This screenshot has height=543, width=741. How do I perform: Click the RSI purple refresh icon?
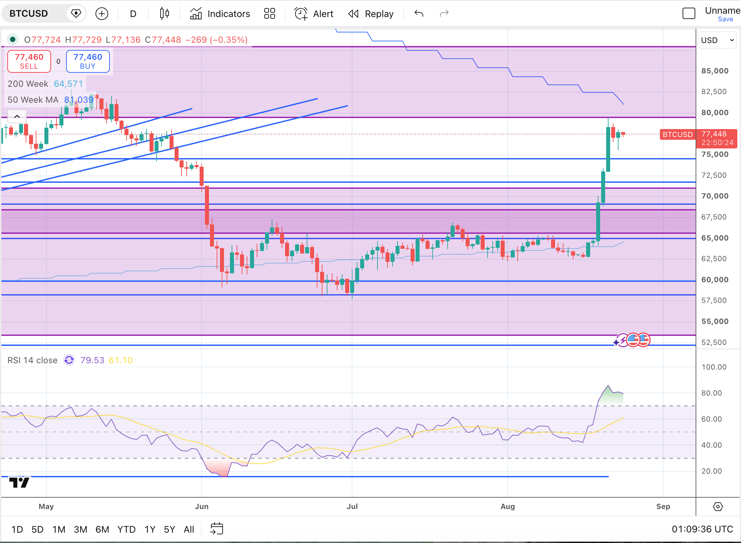pos(69,360)
